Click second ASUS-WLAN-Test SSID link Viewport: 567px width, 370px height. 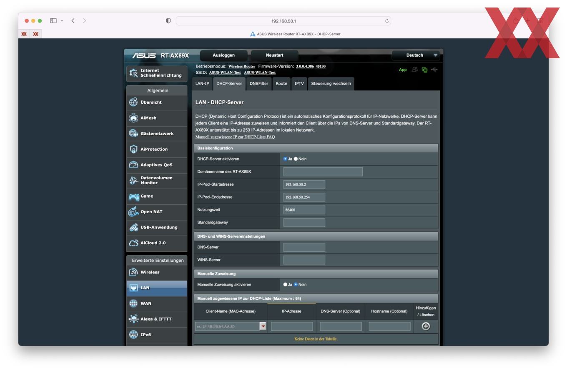tap(260, 73)
